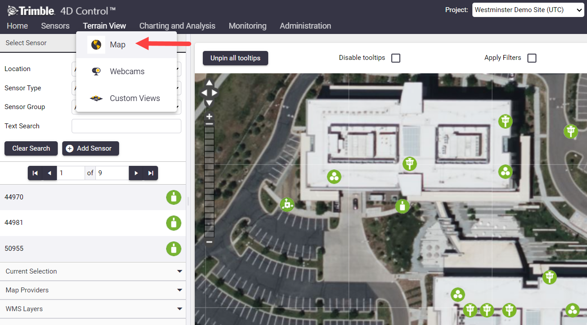Click the Trimble 4D Control logo
The image size is (587, 325).
pos(61,10)
